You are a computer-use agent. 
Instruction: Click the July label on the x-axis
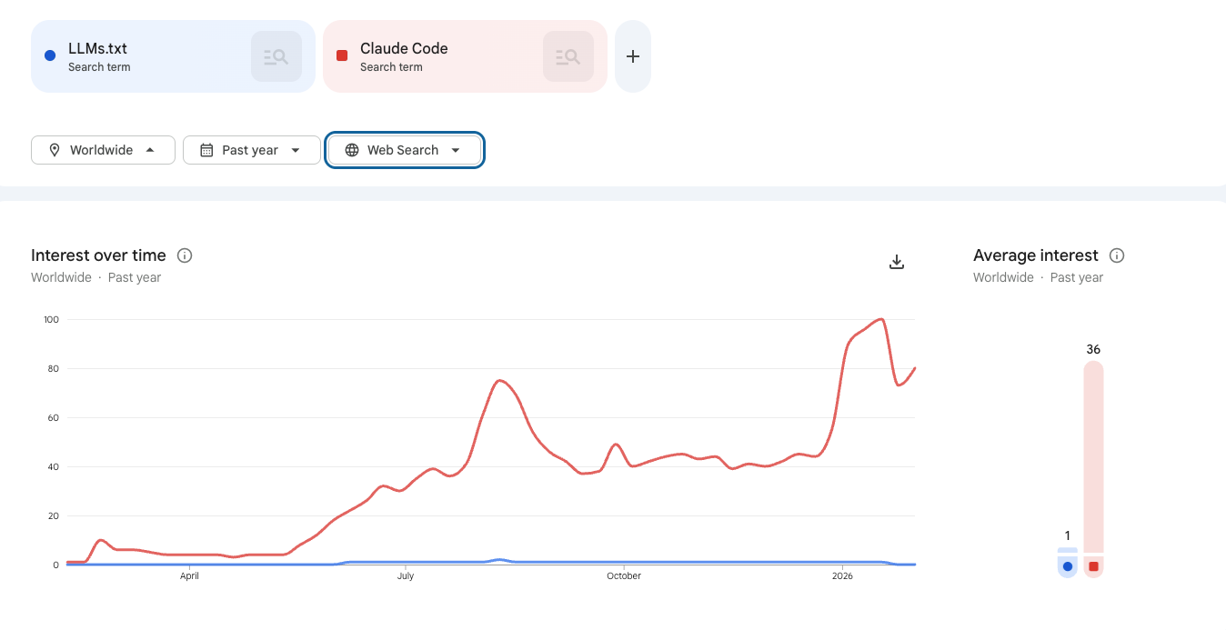406,576
